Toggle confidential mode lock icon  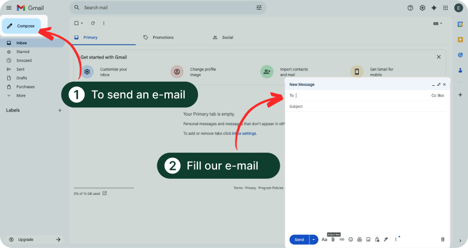(x=377, y=239)
